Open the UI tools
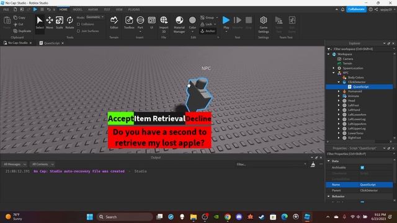This screenshot has width=397, height=223. click(151, 22)
